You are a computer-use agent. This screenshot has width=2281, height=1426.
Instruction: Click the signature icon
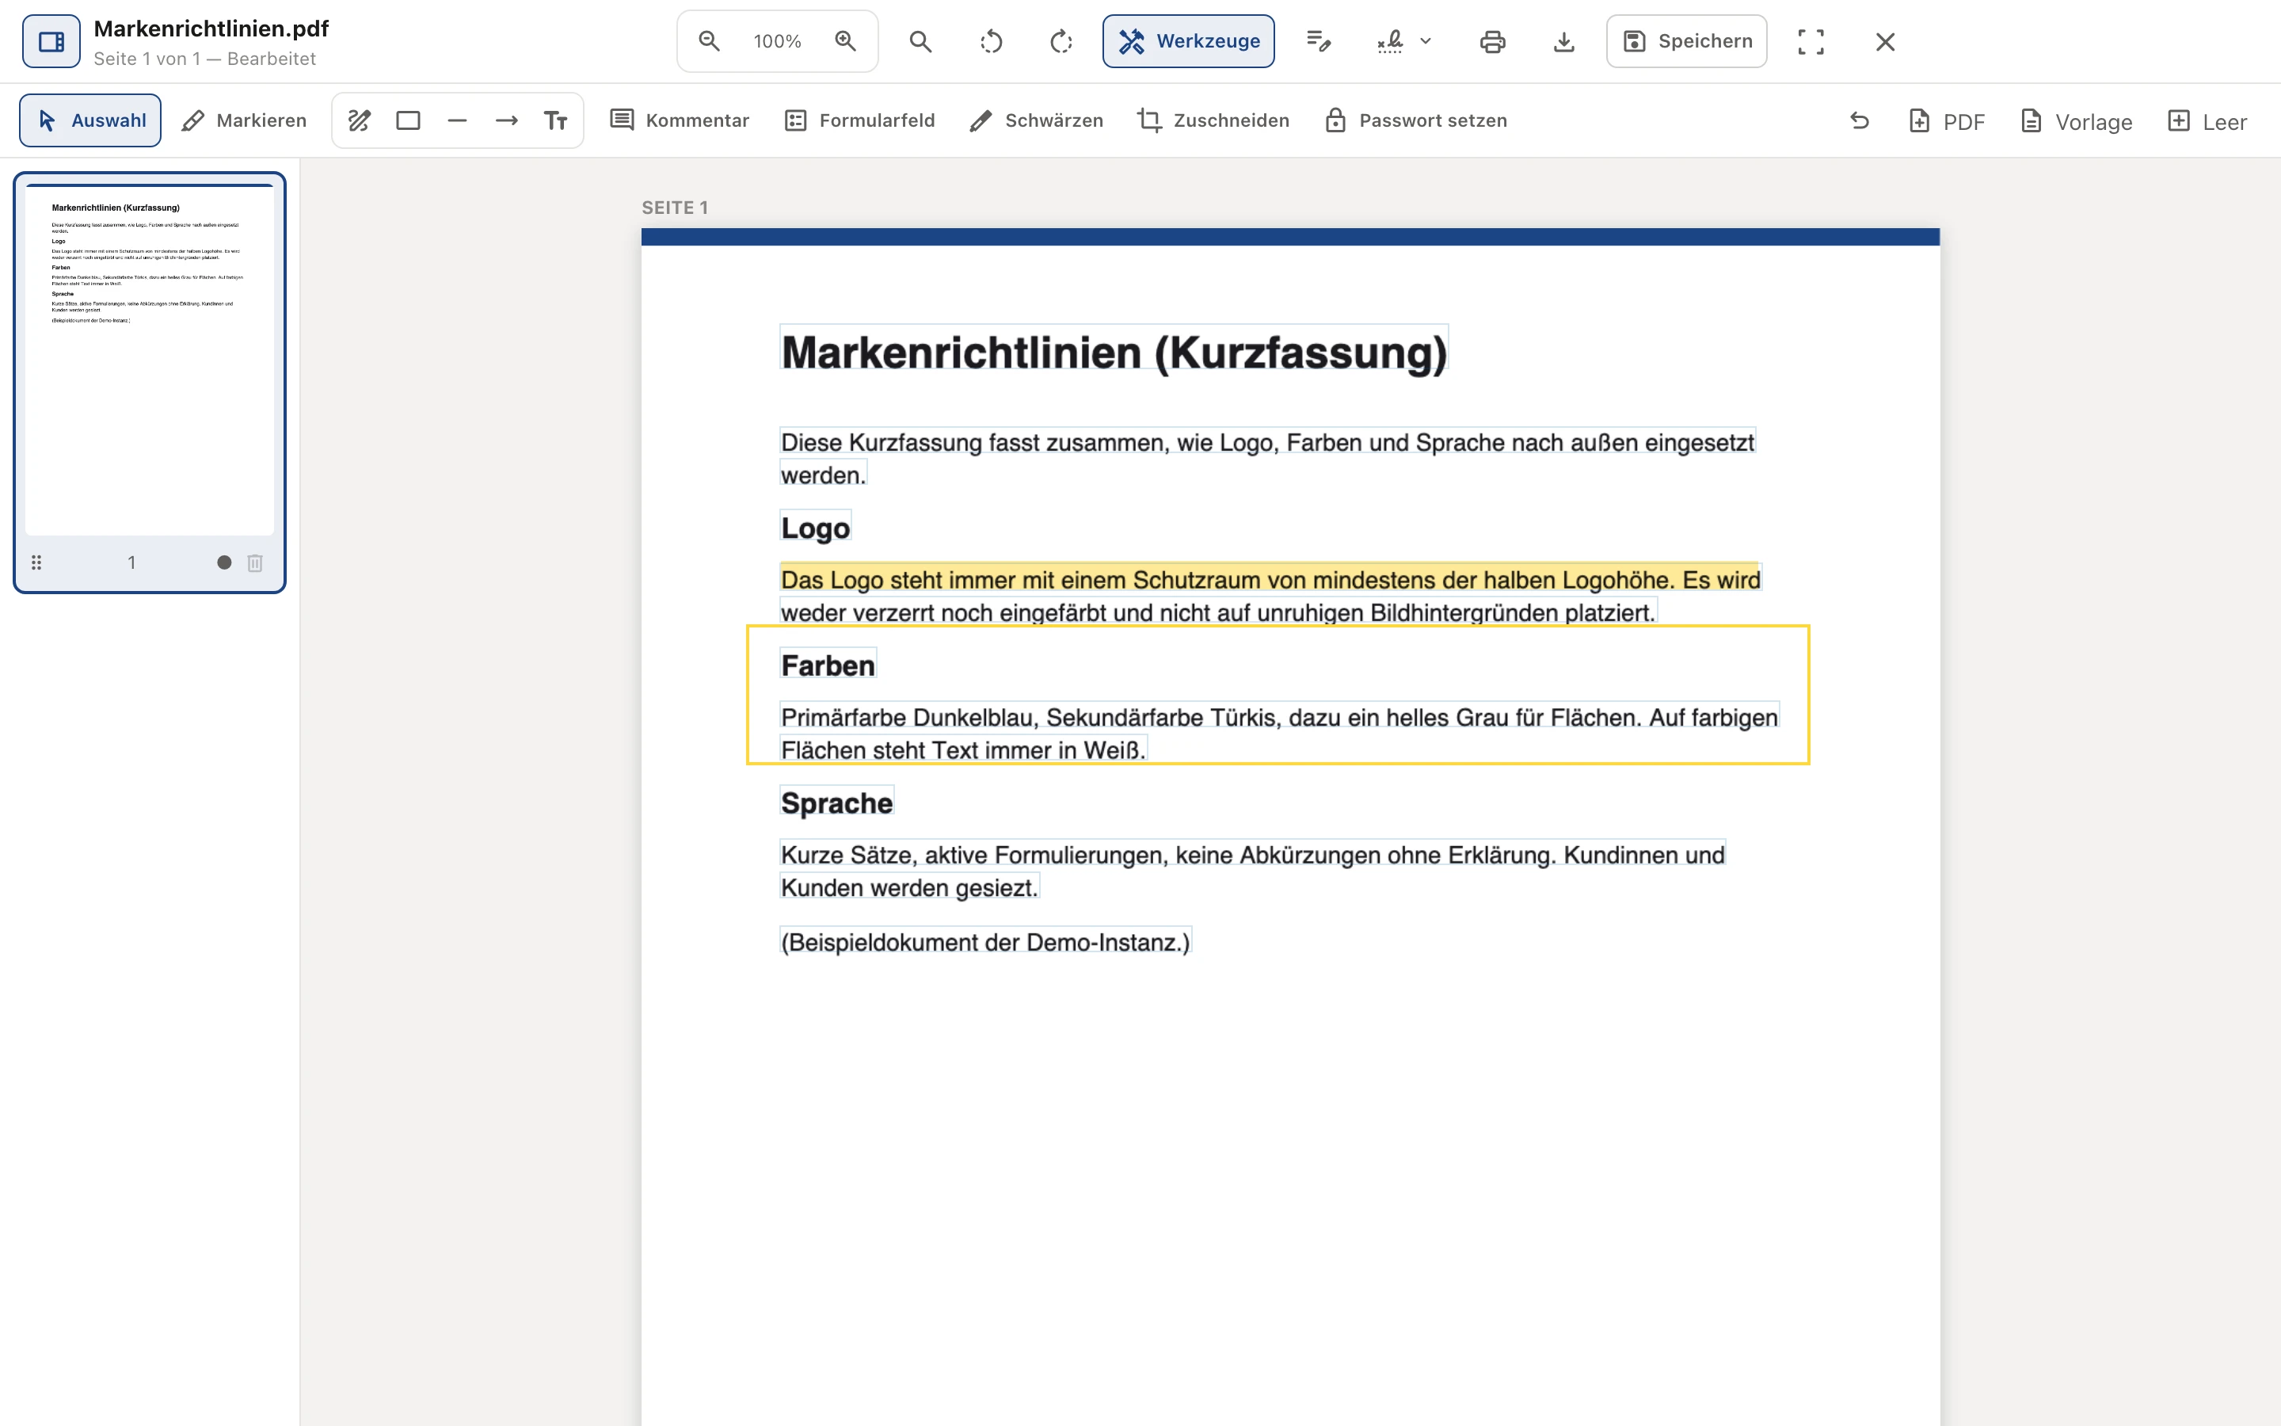tap(1390, 41)
